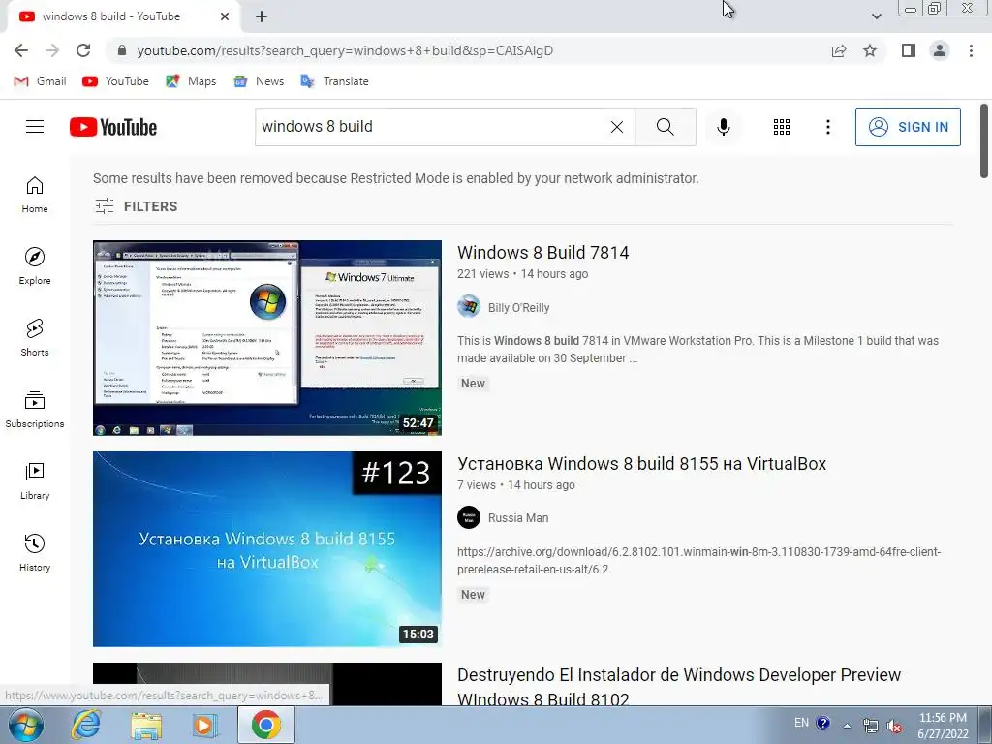
Task: Open the Windows Start button
Action: point(26,725)
